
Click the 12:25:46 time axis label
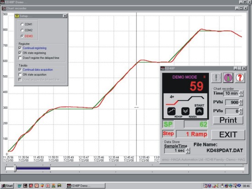[99, 157]
